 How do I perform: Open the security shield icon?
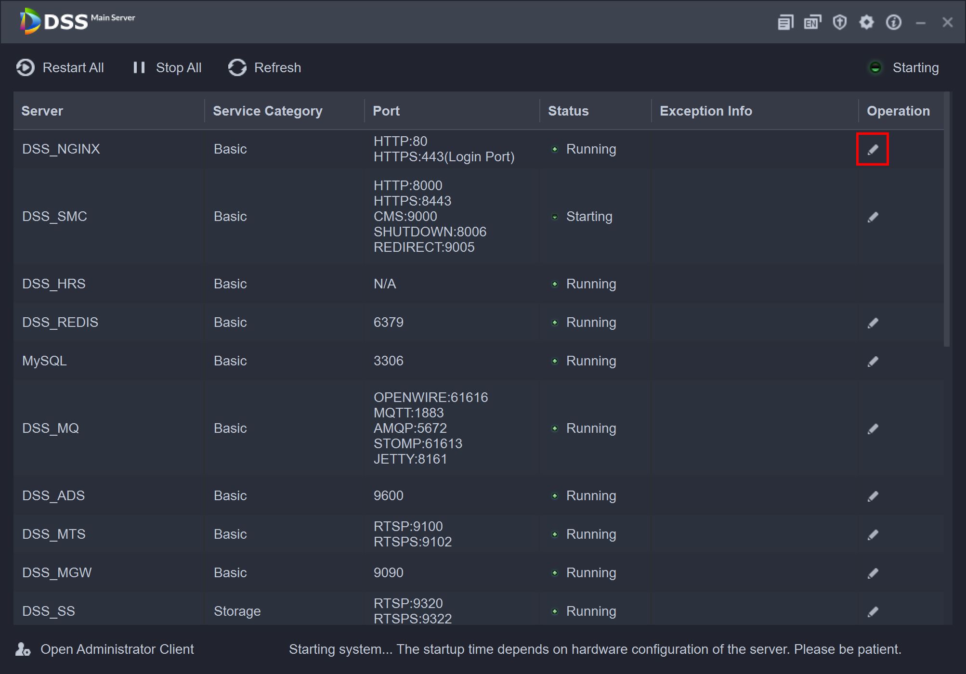click(839, 22)
